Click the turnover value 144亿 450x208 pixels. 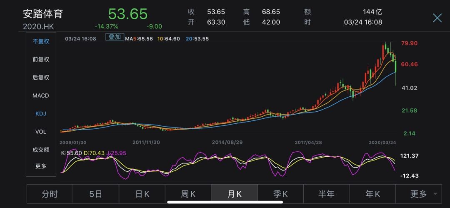(372, 12)
